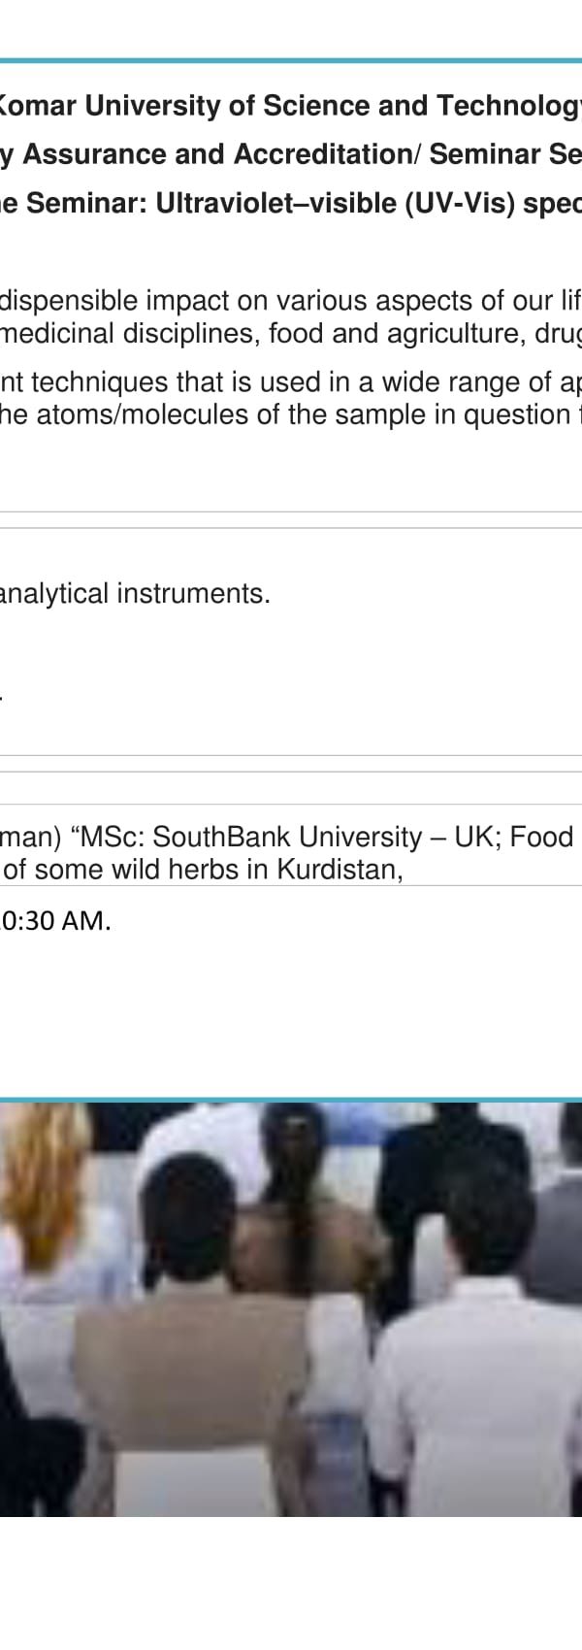Click the word Accreditation in second heading line
The image size is (582, 1650).
tap(322, 153)
